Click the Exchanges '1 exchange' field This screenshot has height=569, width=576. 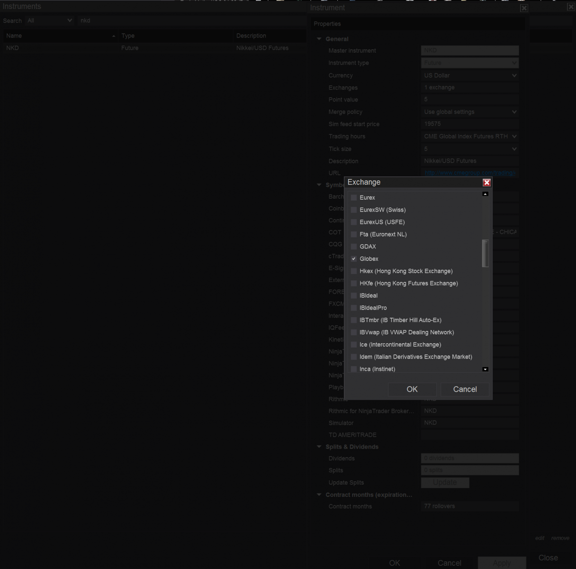pyautogui.click(x=470, y=87)
